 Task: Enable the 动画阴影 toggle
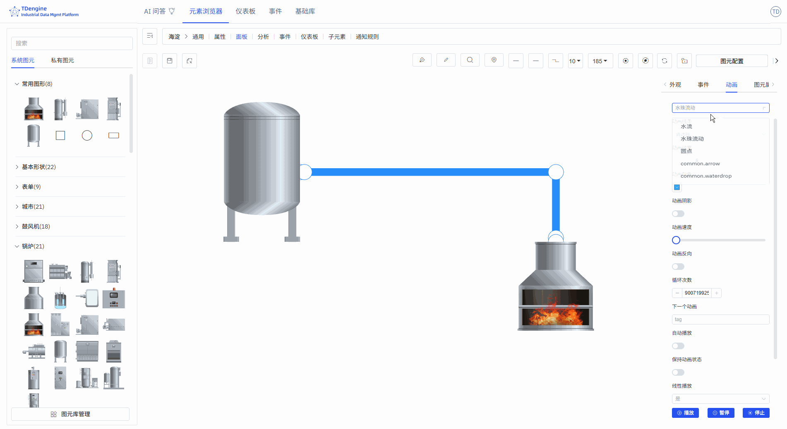pyautogui.click(x=678, y=213)
